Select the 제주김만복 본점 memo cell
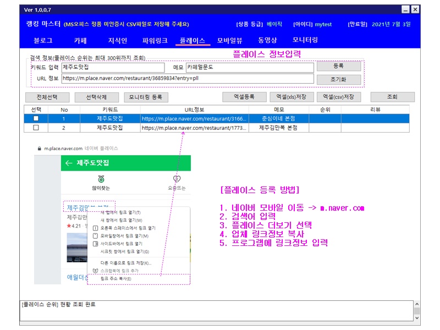This screenshot has height=330, width=440. point(279,128)
